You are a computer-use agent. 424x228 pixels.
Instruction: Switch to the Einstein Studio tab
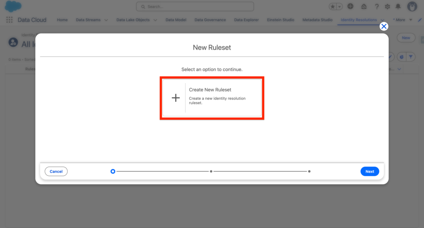pyautogui.click(x=280, y=20)
